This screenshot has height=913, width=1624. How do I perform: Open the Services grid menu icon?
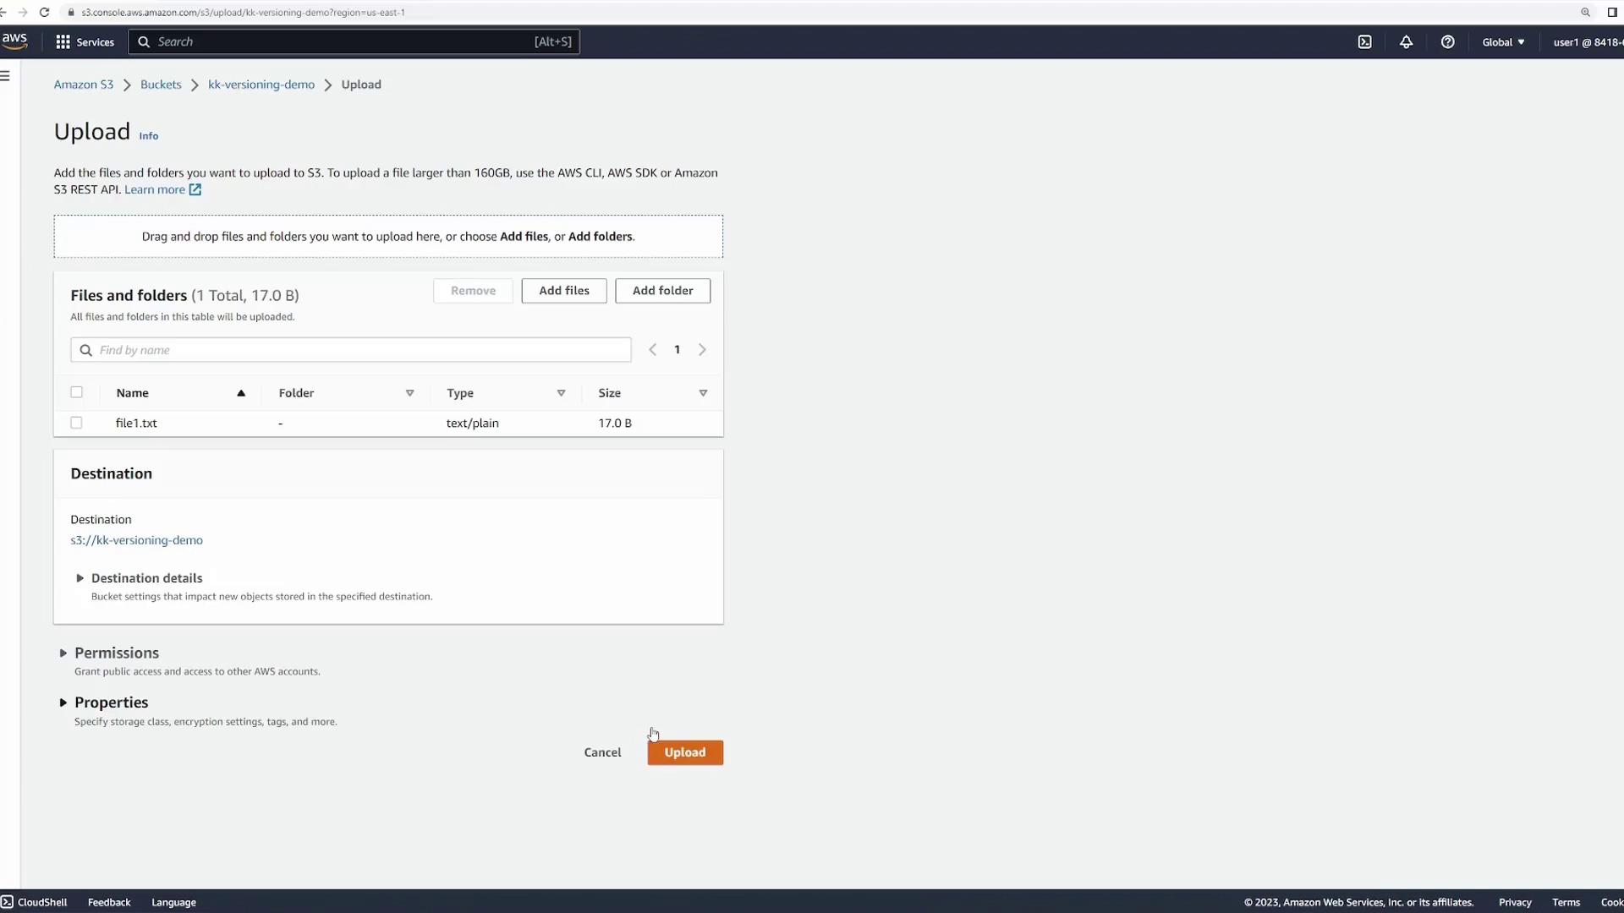point(63,42)
